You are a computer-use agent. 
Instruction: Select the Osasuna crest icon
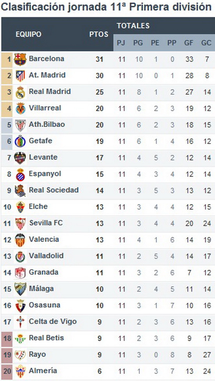click(x=20, y=306)
